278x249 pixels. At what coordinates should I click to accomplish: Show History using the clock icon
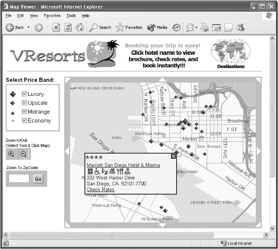pos(176,28)
